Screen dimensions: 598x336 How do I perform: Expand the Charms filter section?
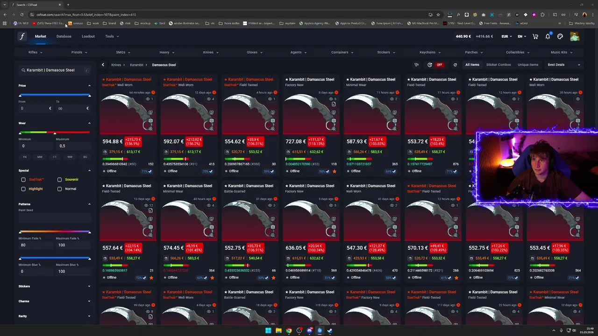(x=55, y=301)
